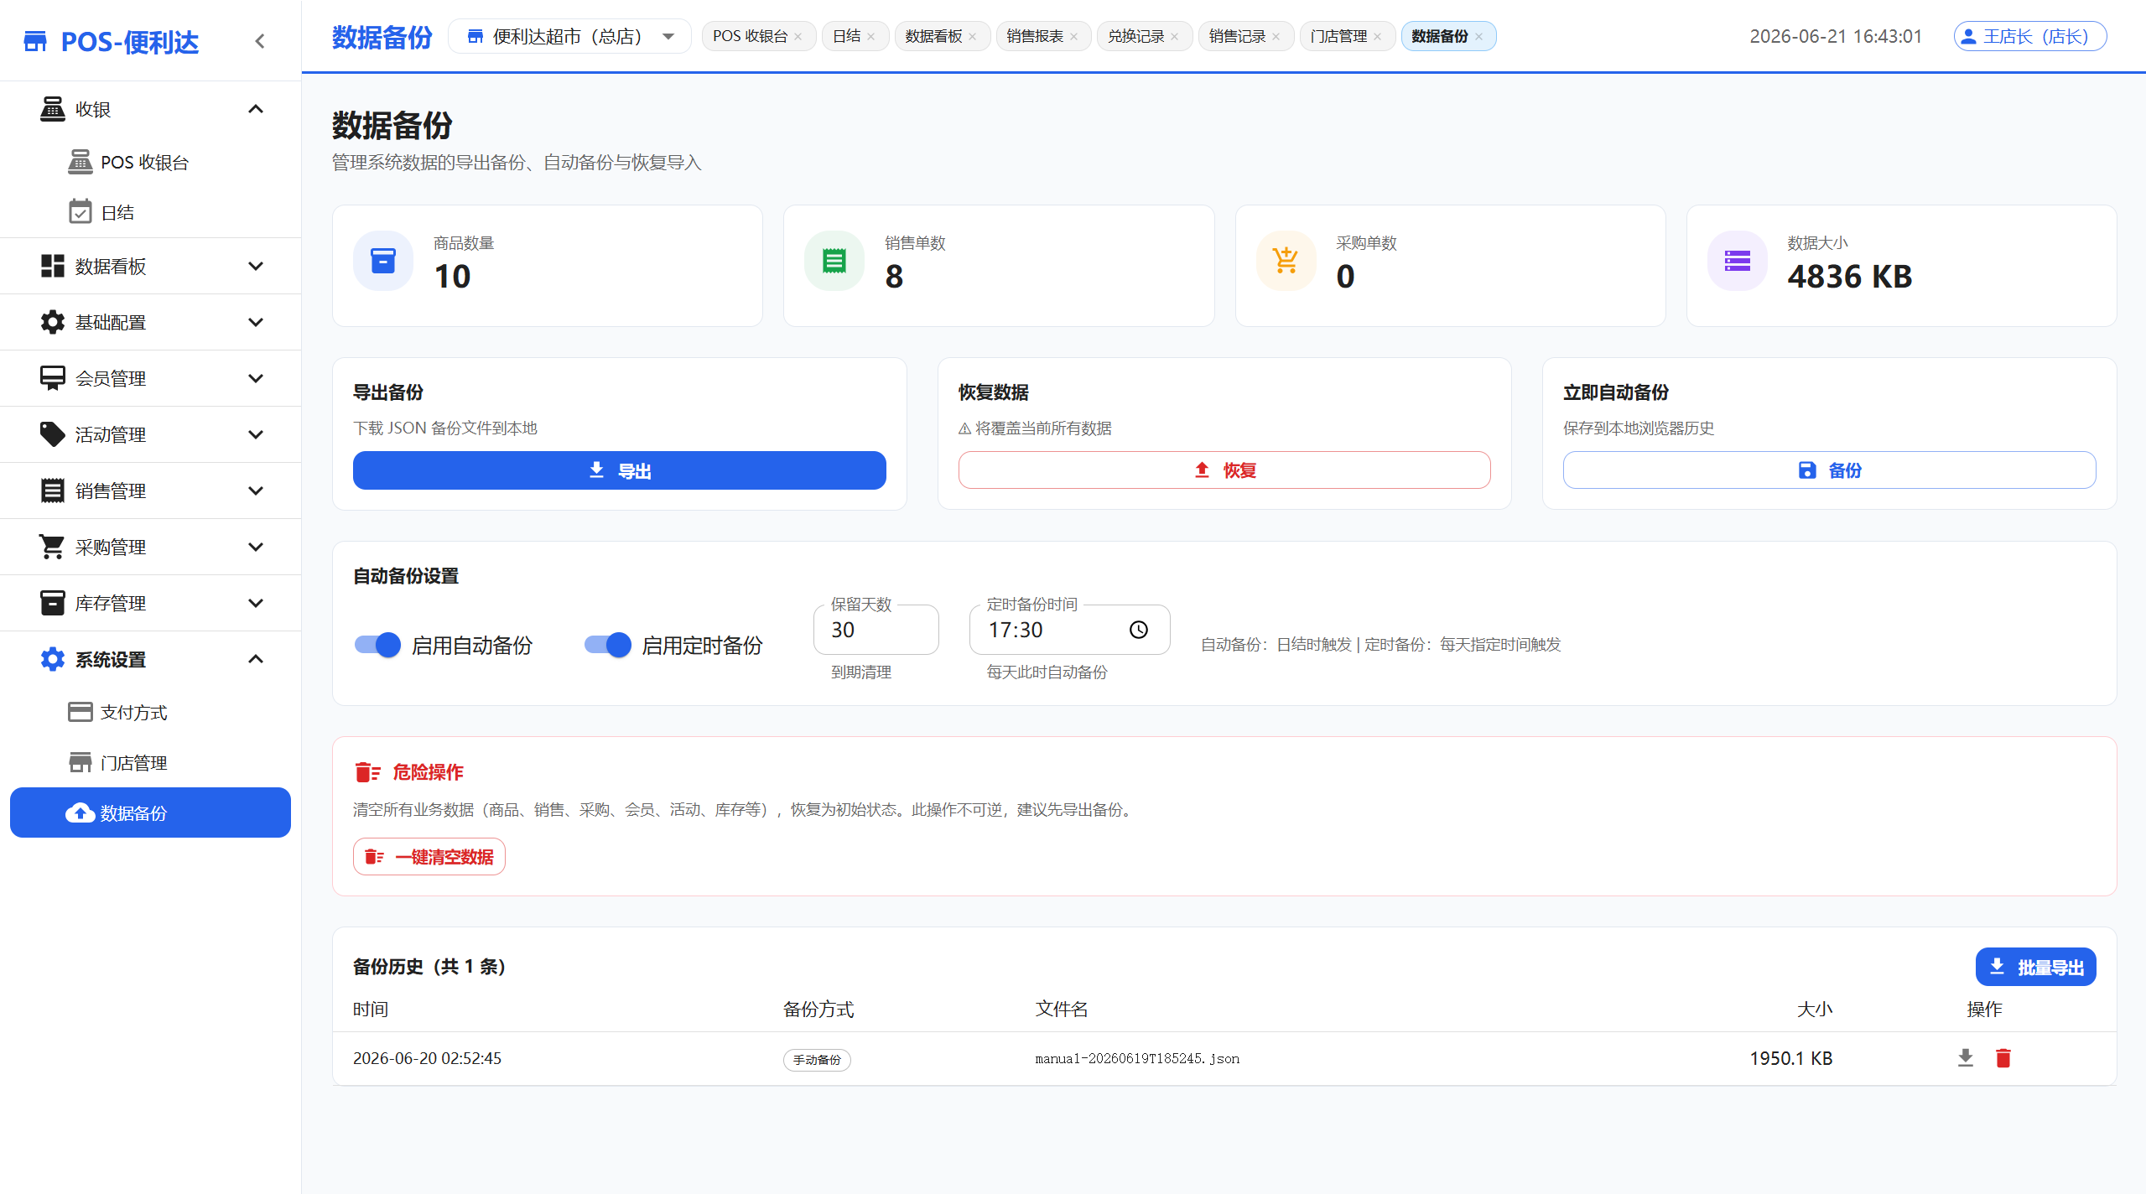
Task: Open the 便利达超市（总店） store dropdown
Action: (570, 36)
